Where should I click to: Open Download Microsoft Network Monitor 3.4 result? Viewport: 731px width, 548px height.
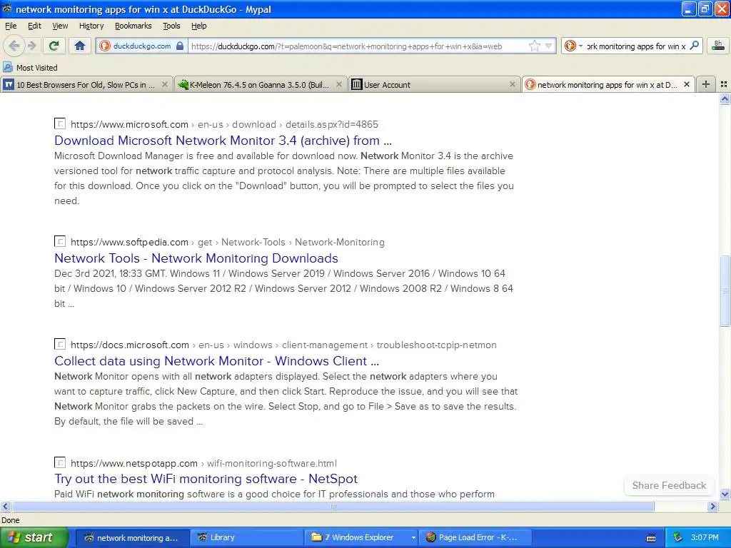(223, 141)
